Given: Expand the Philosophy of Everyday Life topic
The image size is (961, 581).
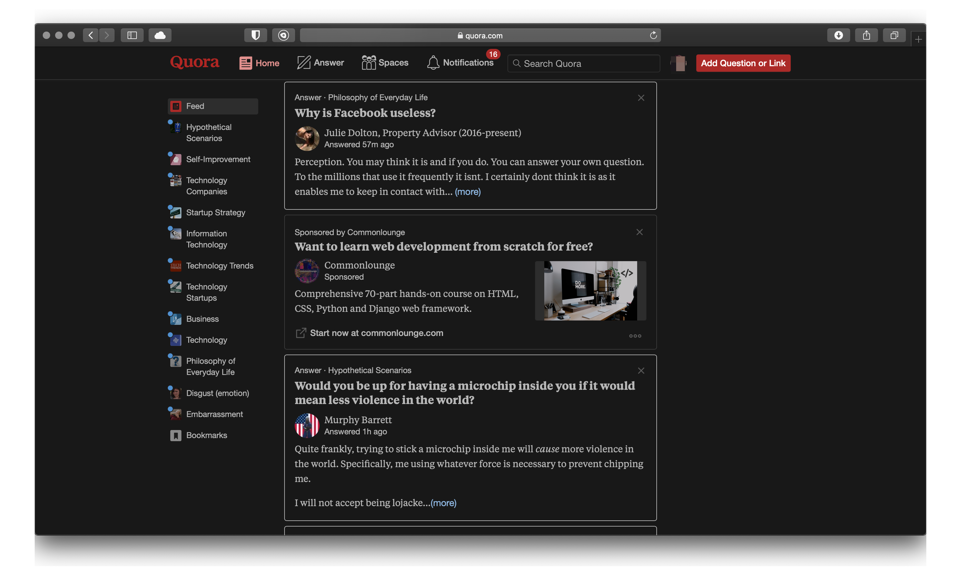Looking at the screenshot, I should 211,366.
